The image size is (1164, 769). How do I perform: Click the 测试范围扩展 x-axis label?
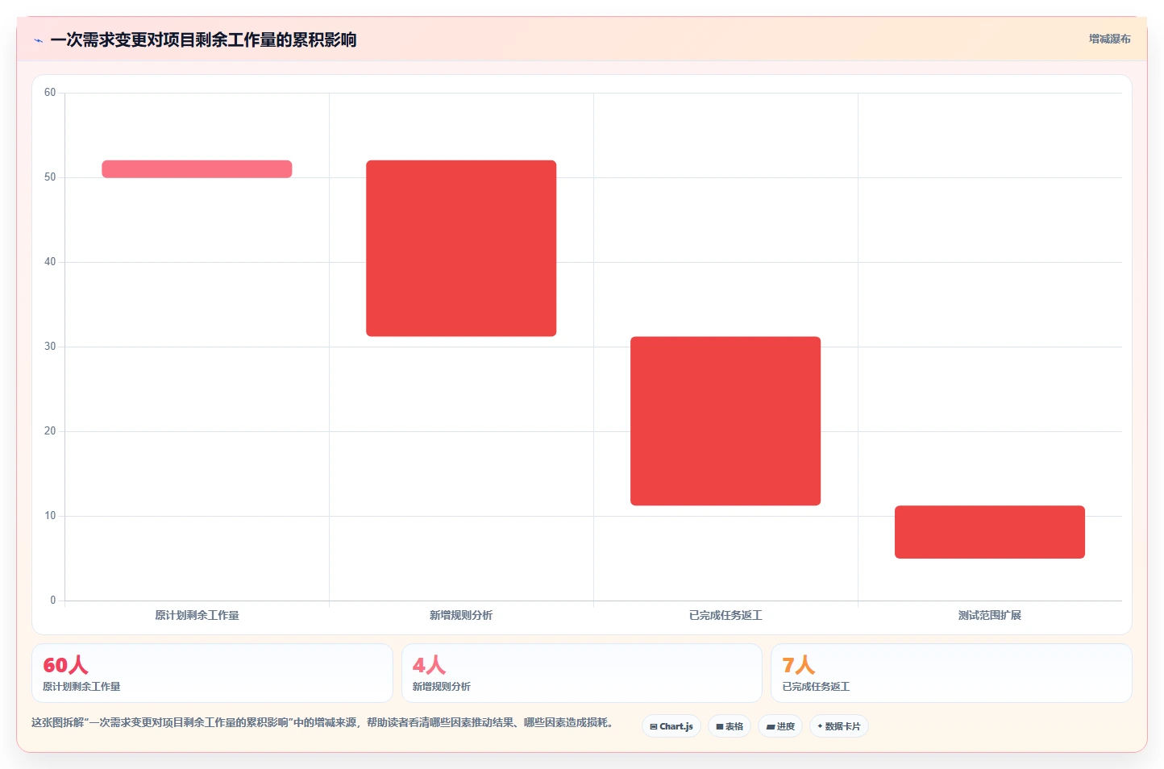[990, 615]
